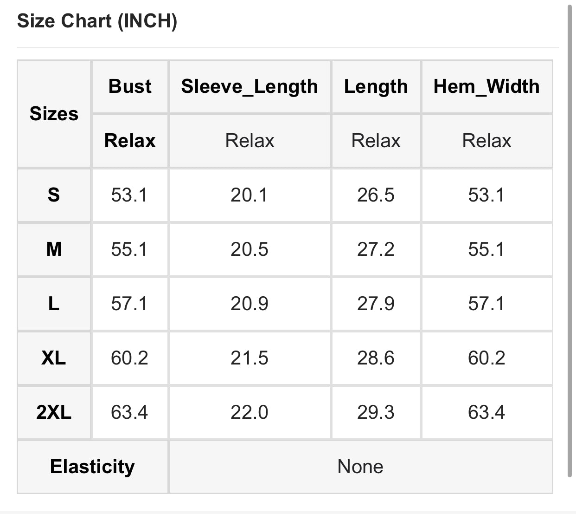Click the Size Chart (INCH) heading
This screenshot has width=576, height=514.
[97, 21]
